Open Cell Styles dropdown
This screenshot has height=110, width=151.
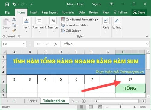tap(71, 31)
